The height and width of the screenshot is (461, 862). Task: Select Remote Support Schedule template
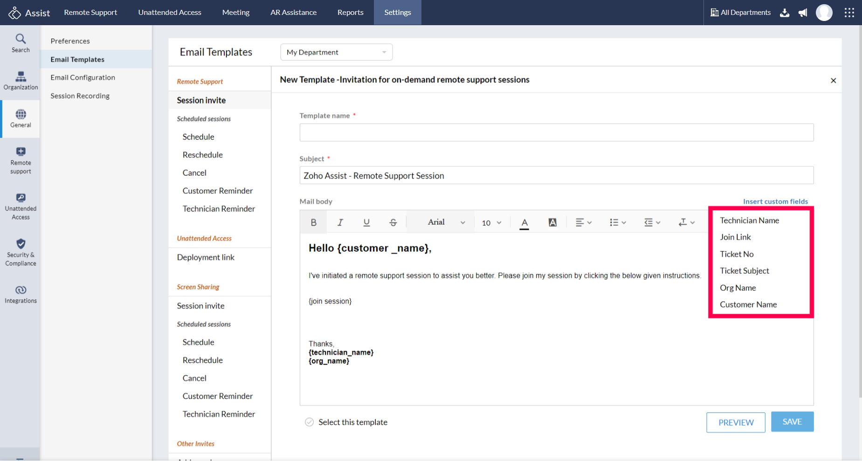[198, 137]
